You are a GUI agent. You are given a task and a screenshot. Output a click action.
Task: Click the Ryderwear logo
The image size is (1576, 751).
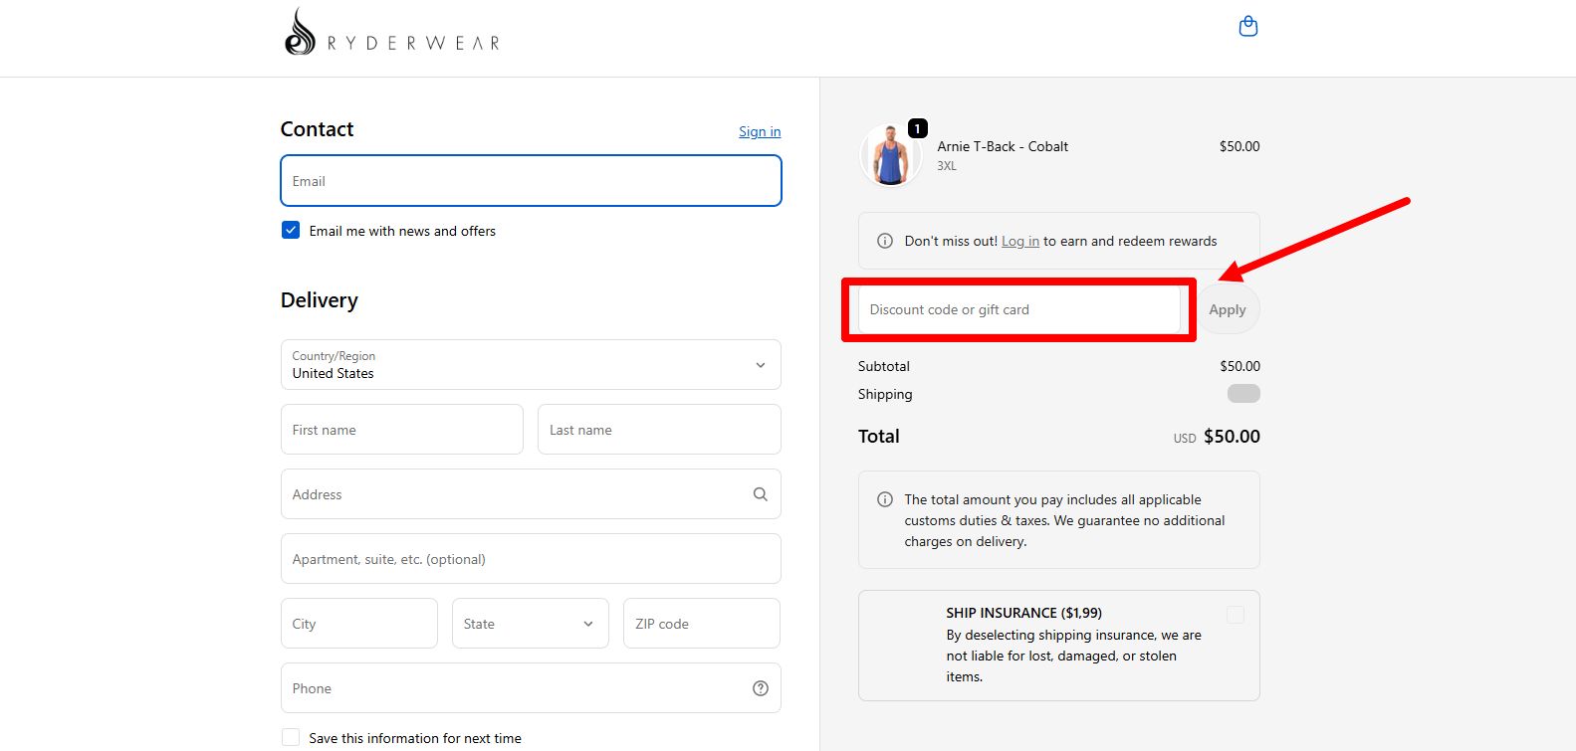pyautogui.click(x=392, y=32)
